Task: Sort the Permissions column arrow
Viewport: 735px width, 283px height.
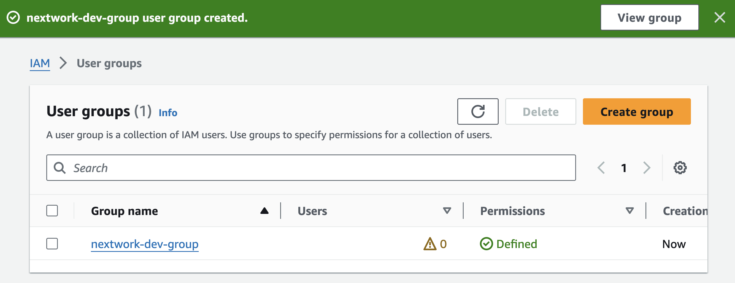Action: (629, 211)
